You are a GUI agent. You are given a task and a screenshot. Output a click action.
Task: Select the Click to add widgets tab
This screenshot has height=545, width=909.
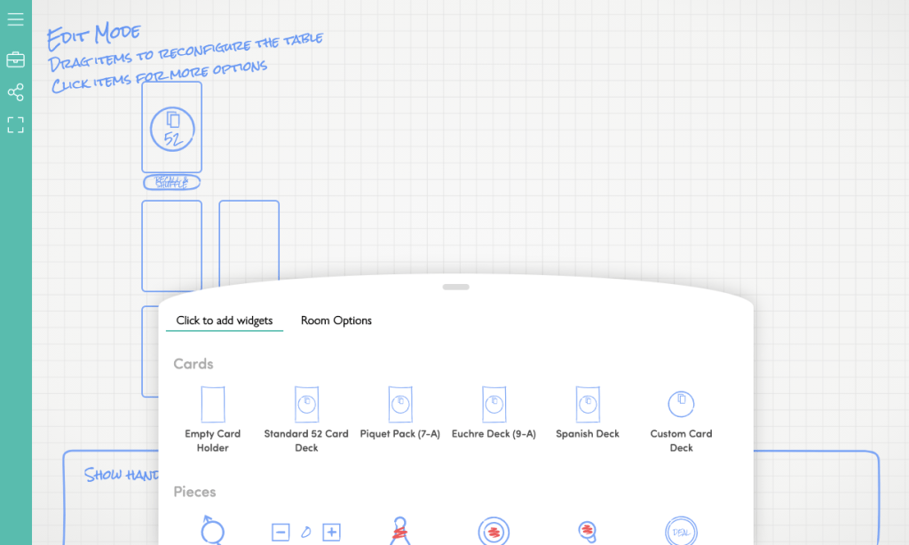pos(224,320)
